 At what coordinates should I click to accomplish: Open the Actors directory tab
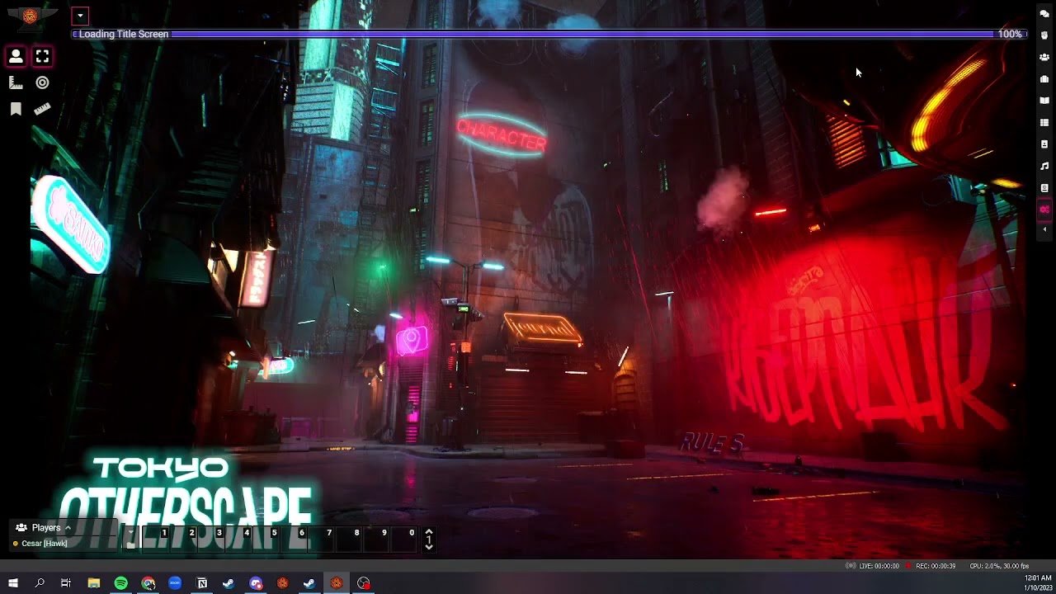(1044, 58)
